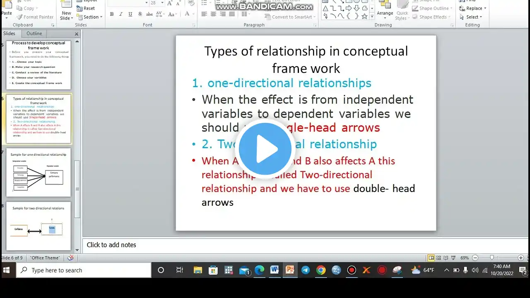Open Microsoft Edge from the taskbar
Screen dimensions: 530x298
(x=259, y=270)
